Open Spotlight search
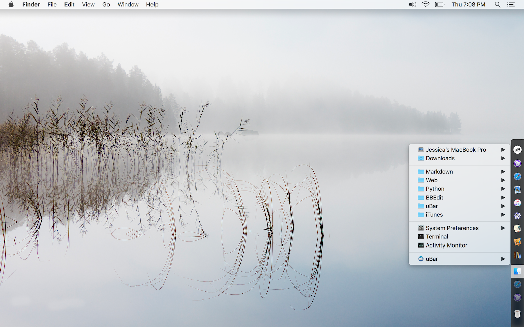 point(498,4)
